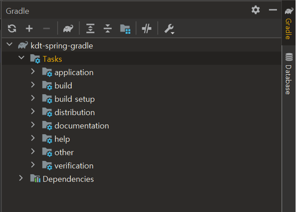Open build tool settings wrench dropdown
Screen dimensions: 296x212
pos(169,29)
